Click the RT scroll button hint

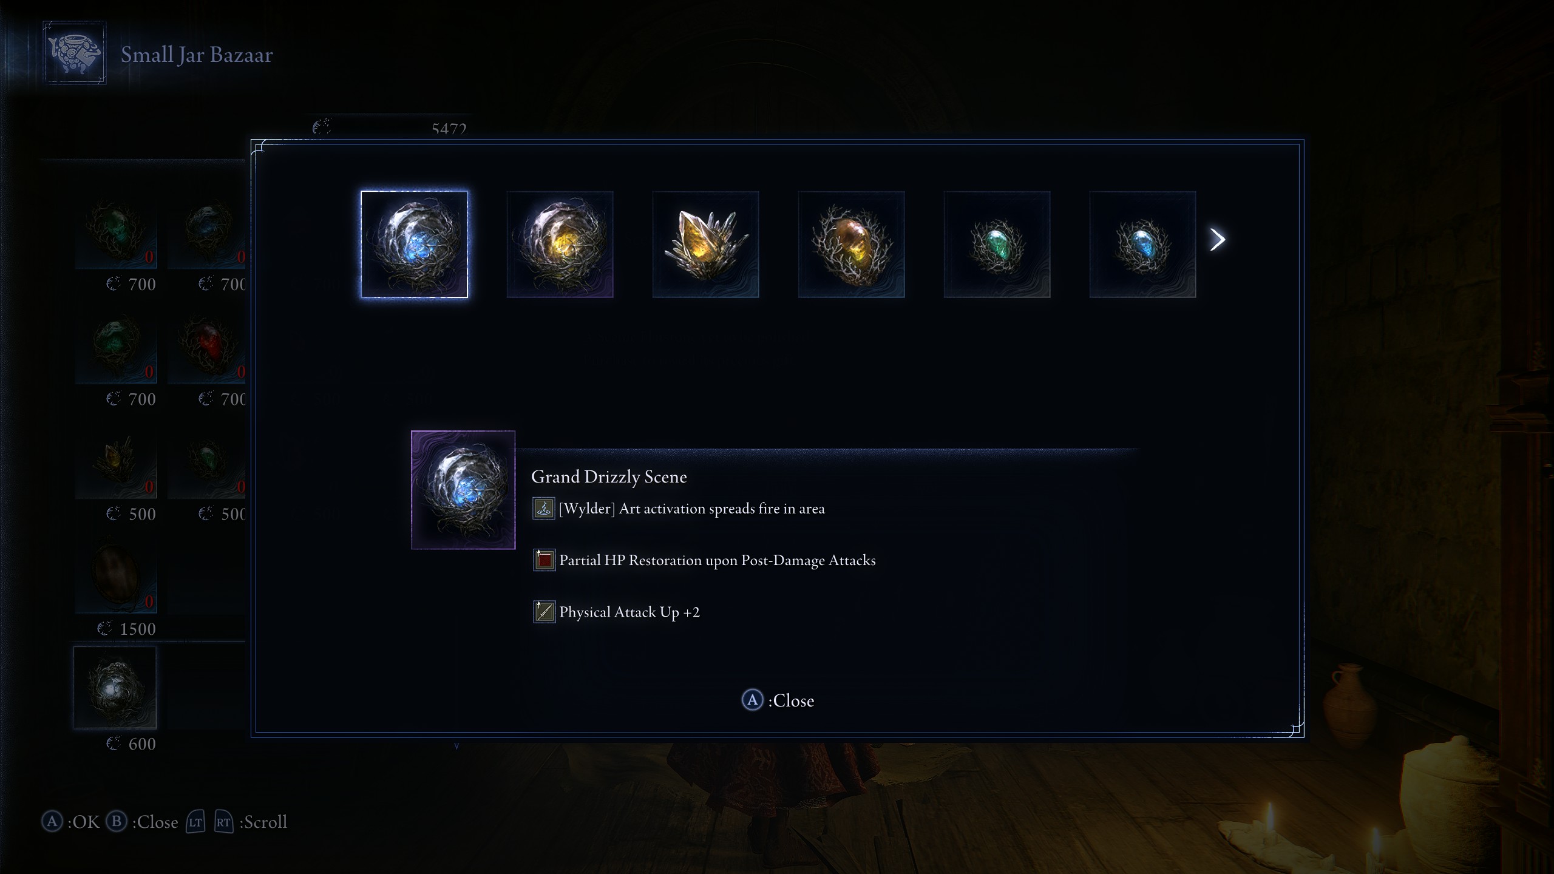click(x=223, y=822)
